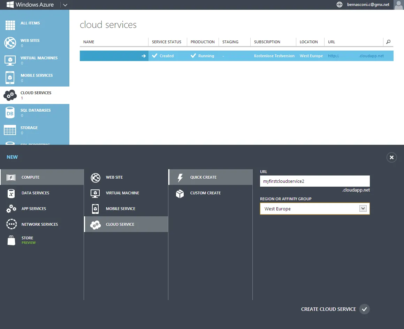404x329 pixels.
Task: Click the Data Services icon
Action: click(x=11, y=193)
